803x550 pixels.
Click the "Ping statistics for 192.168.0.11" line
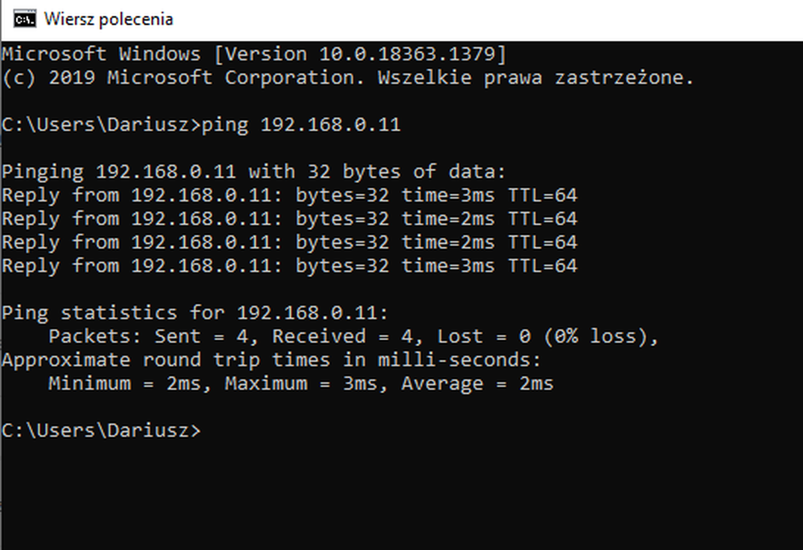tap(195, 313)
